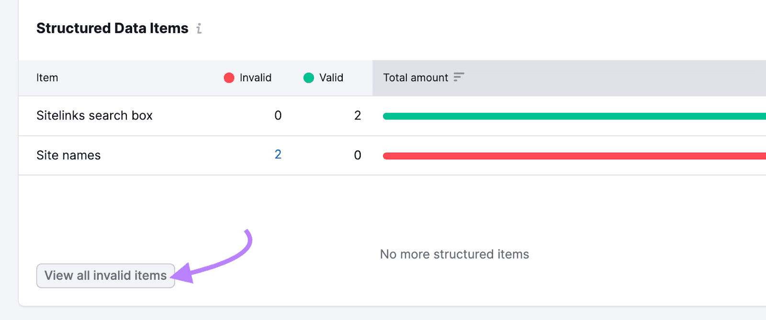Click the Invalid legend label in table header
The width and height of the screenshot is (766, 320).
pos(254,77)
